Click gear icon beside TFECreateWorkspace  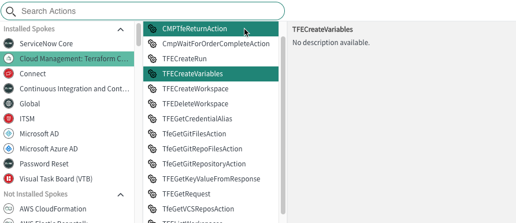point(152,89)
